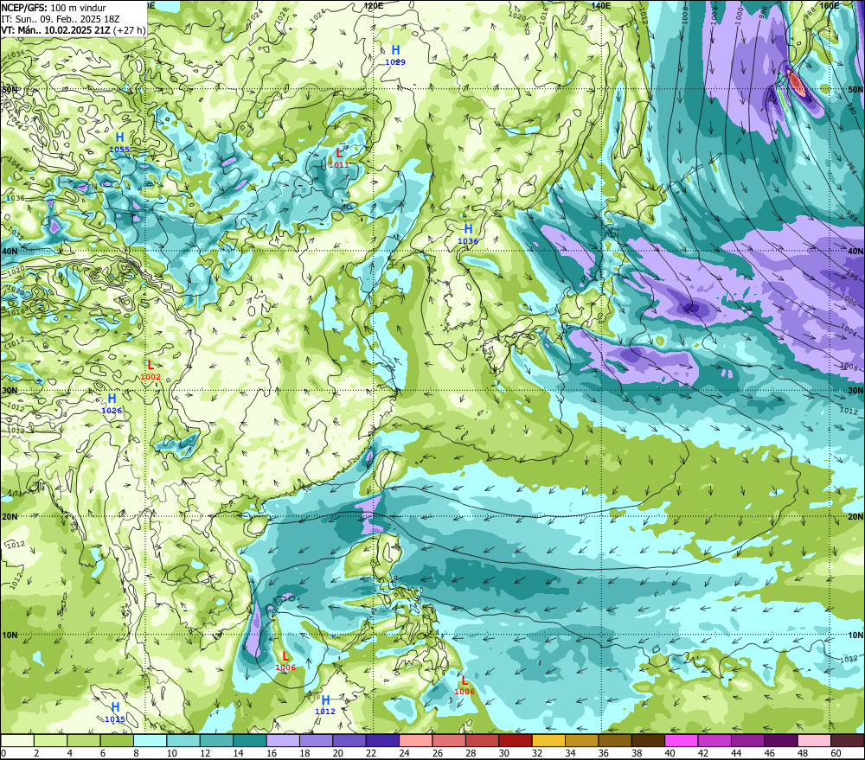Click the L 1011 low pressure marker
Image resolution: width=865 pixels, height=760 pixels.
pyautogui.click(x=339, y=157)
